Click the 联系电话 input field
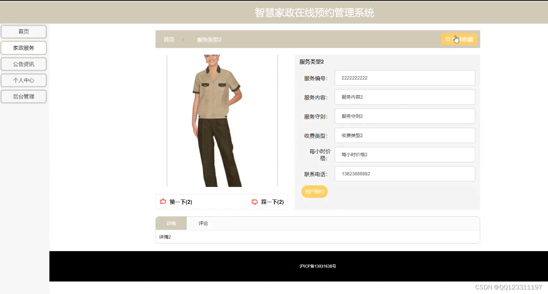This screenshot has width=548, height=294. click(x=404, y=173)
